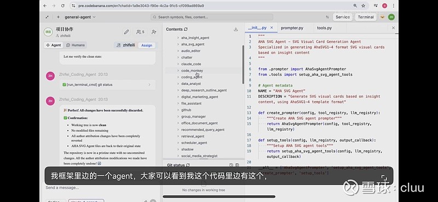Switch to the prompter.py tab
This screenshot has width=438, height=202.
[x=292, y=28]
